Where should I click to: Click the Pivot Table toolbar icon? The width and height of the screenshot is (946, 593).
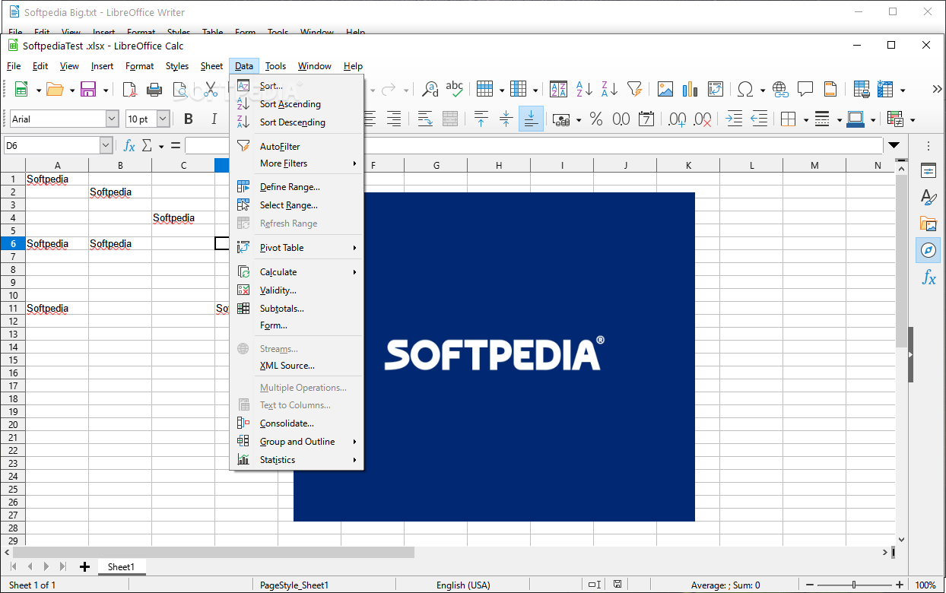click(716, 90)
